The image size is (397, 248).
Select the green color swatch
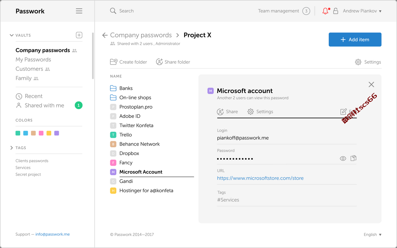click(x=18, y=133)
